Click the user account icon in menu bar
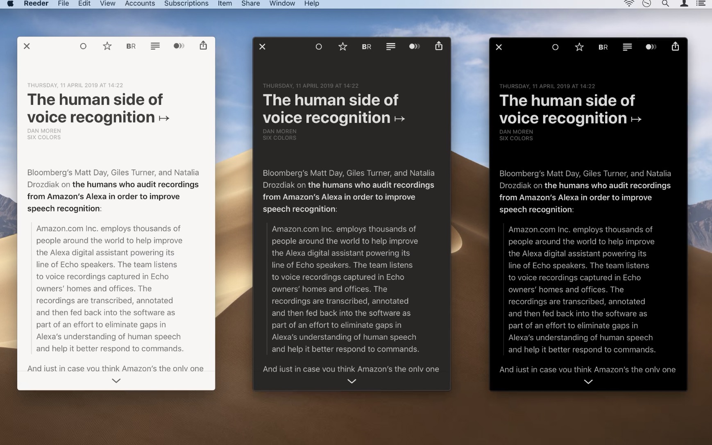Screen dimensions: 712x445 [x=684, y=4]
